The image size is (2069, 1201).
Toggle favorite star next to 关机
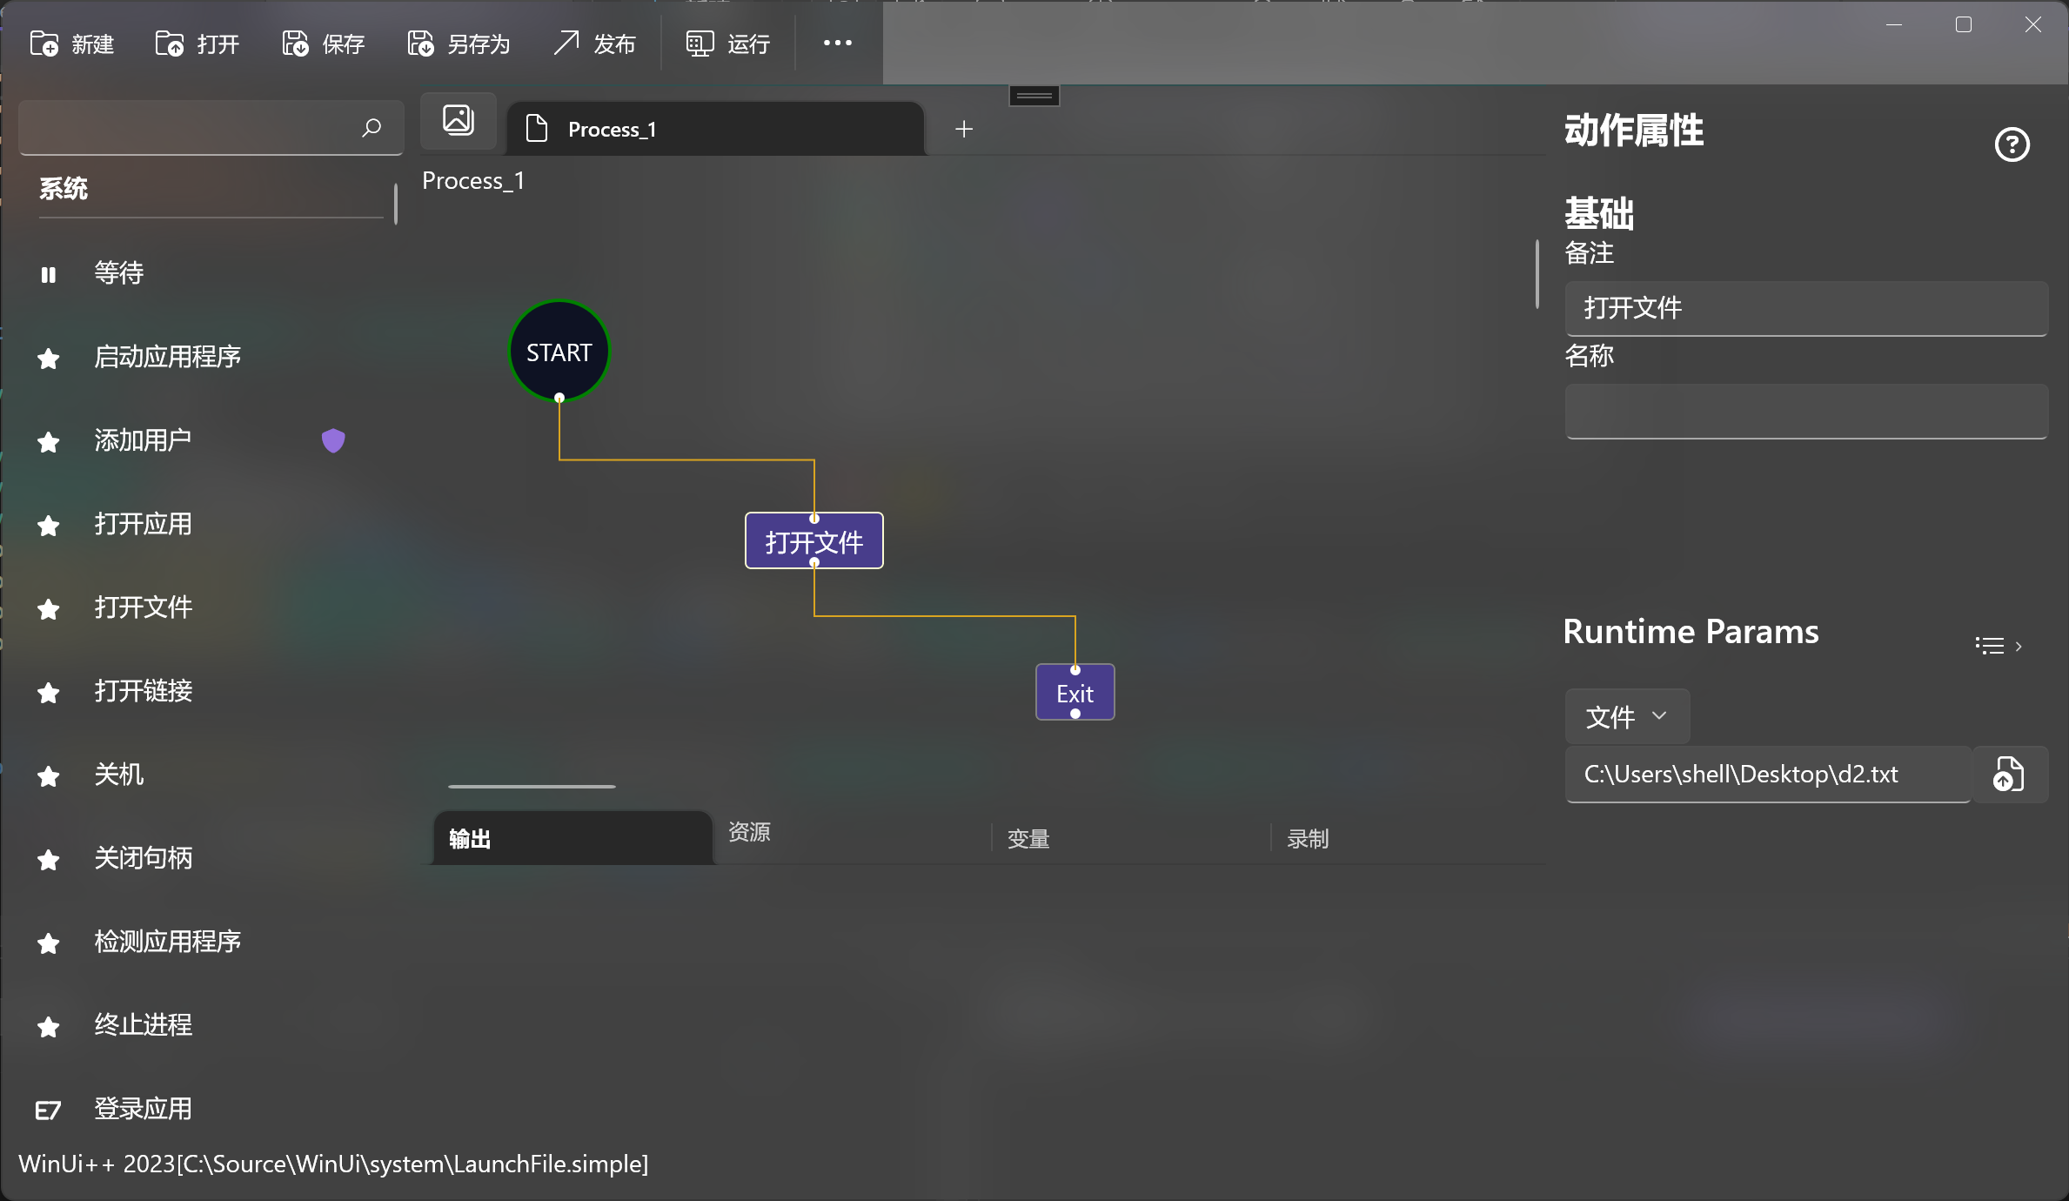(x=48, y=776)
